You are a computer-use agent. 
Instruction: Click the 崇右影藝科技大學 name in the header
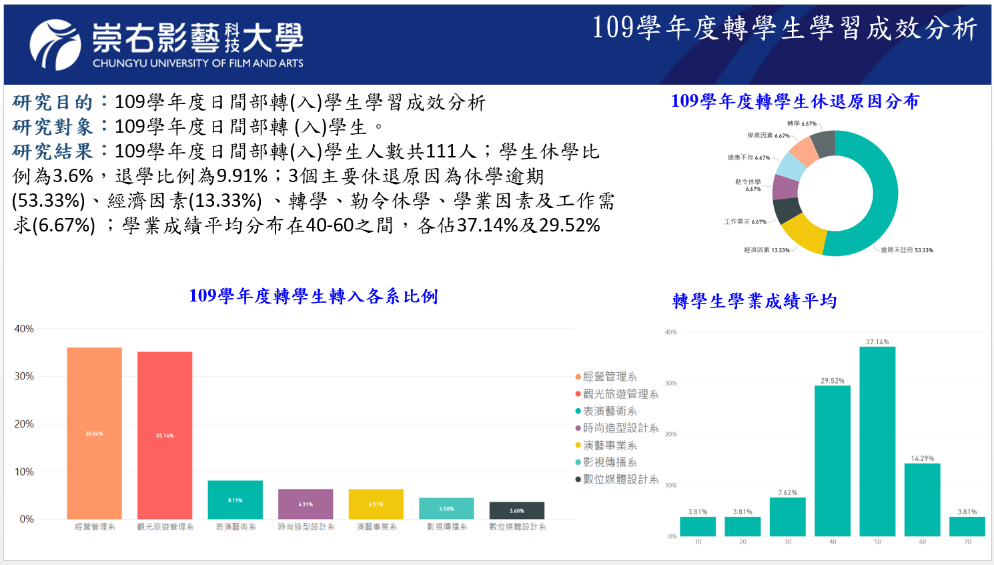197,38
